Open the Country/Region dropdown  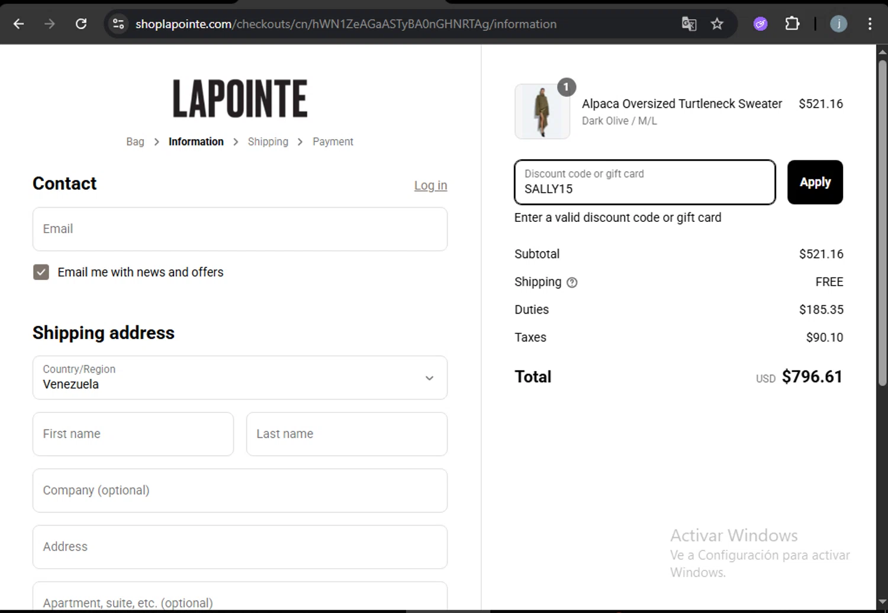[240, 378]
